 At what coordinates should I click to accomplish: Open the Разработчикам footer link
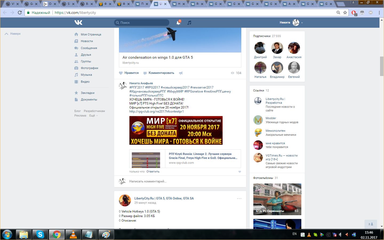tap(94, 111)
